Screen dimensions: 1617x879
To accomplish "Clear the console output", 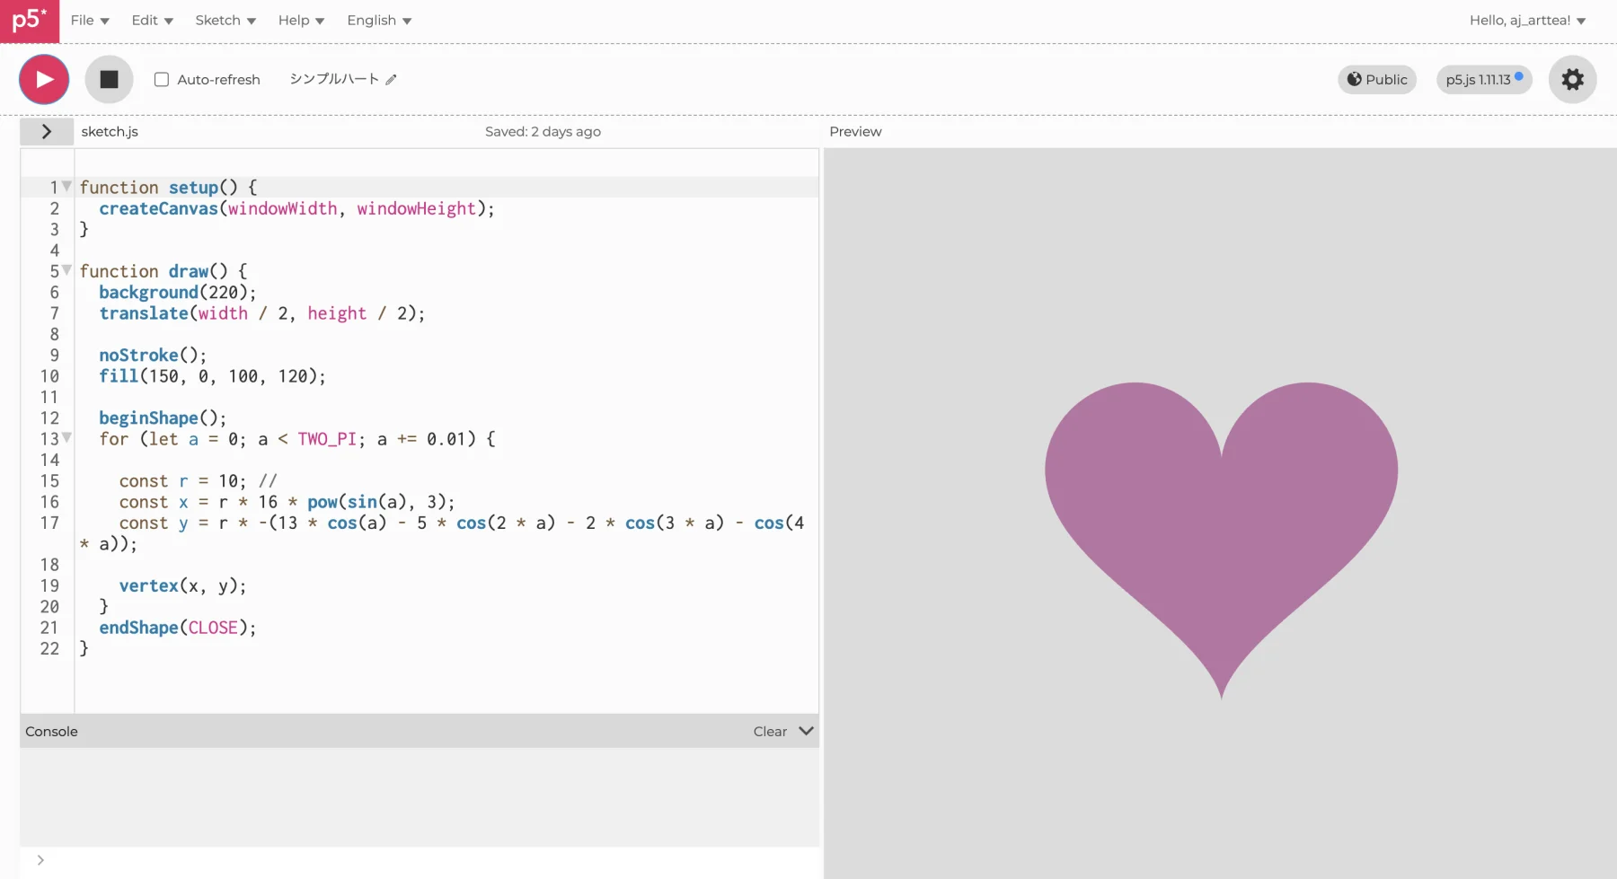I will [x=770, y=731].
